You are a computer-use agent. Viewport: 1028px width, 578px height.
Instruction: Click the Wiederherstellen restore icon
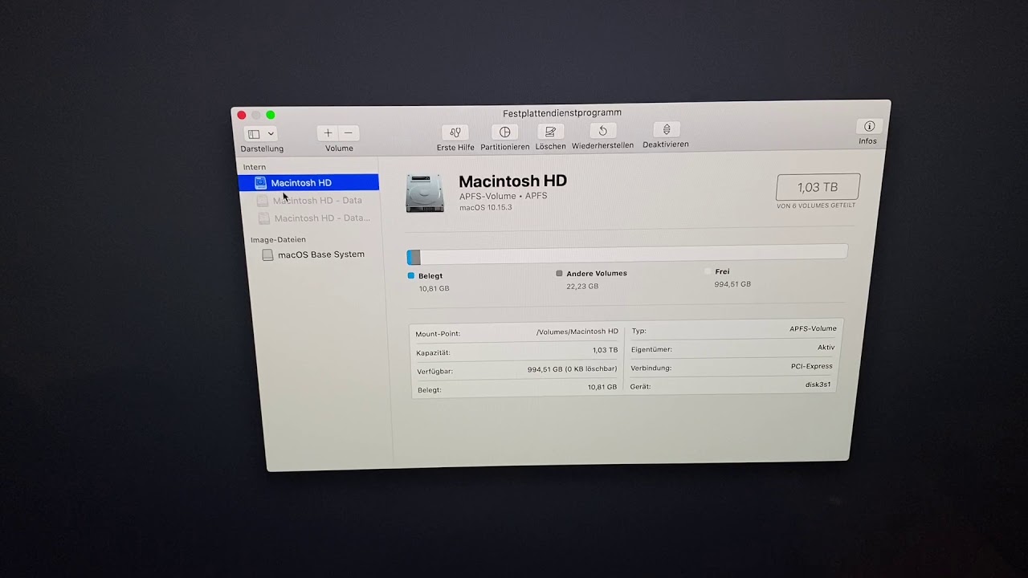602,131
